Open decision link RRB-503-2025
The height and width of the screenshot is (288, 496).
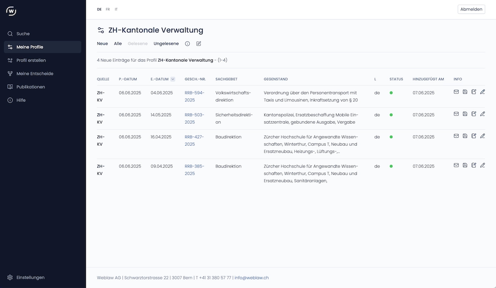[195, 118]
